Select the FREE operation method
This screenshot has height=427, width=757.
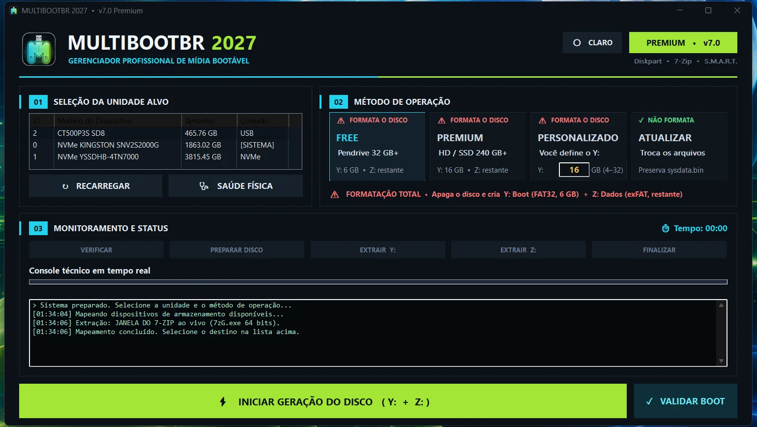tap(377, 147)
